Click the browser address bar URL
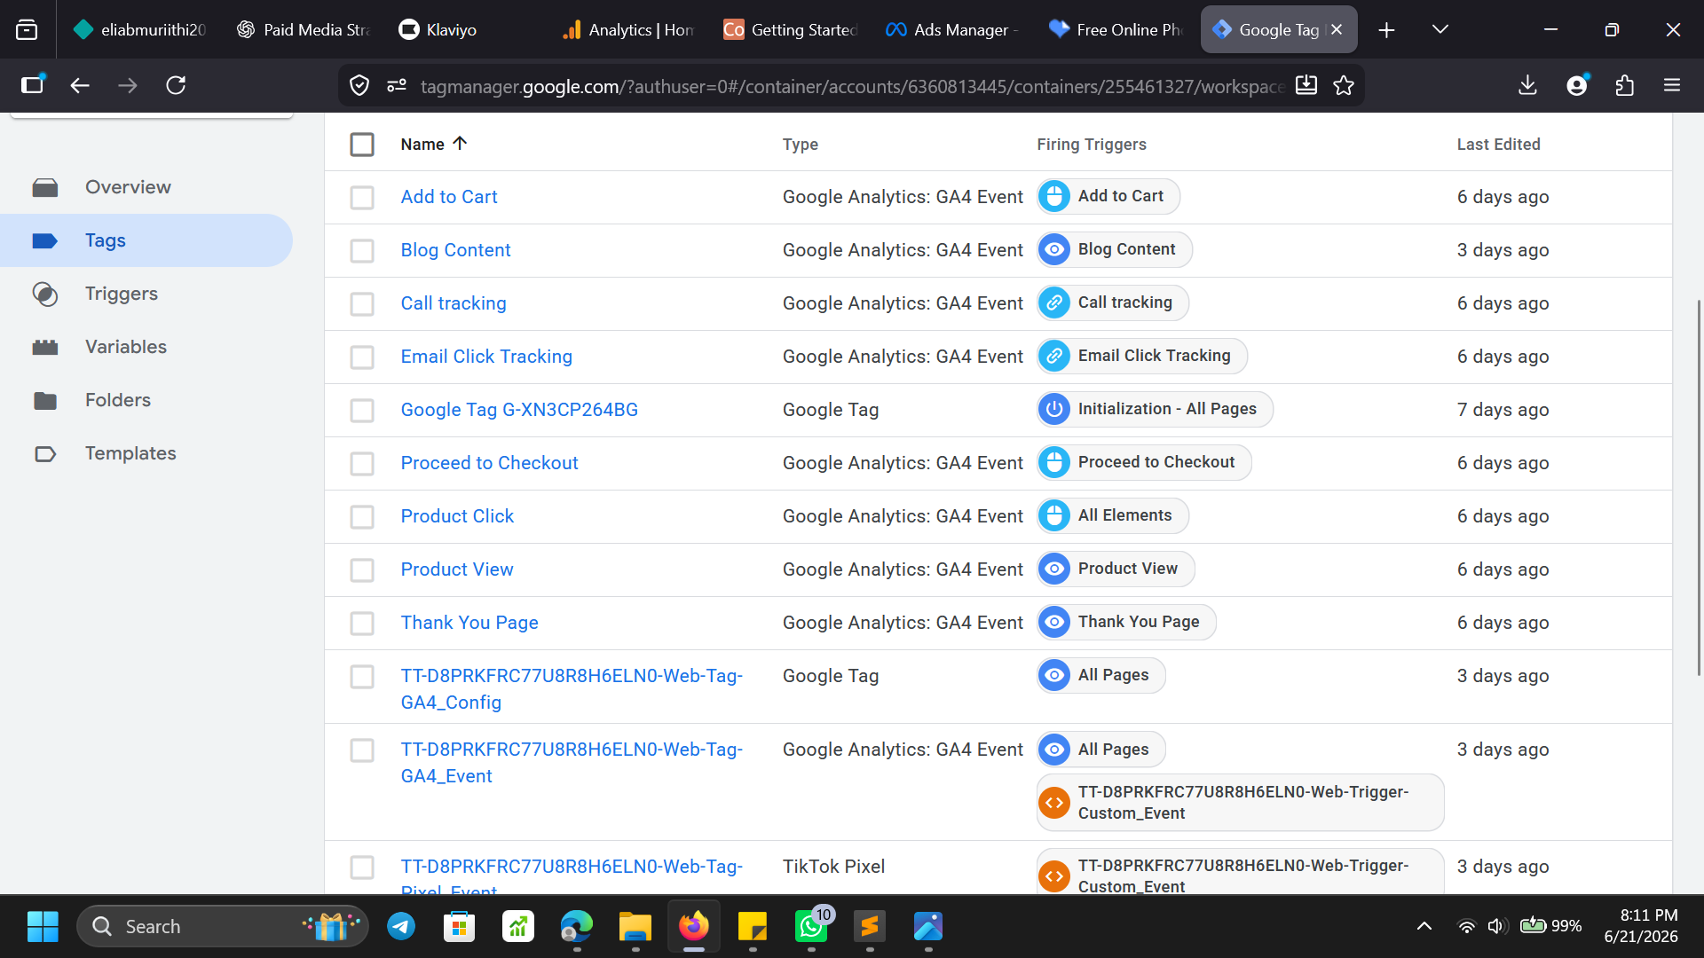 tap(852, 86)
